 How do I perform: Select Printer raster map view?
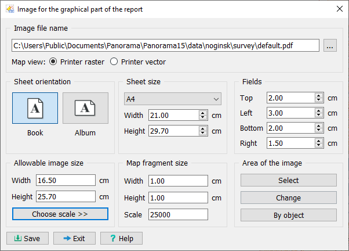pyautogui.click(x=54, y=62)
